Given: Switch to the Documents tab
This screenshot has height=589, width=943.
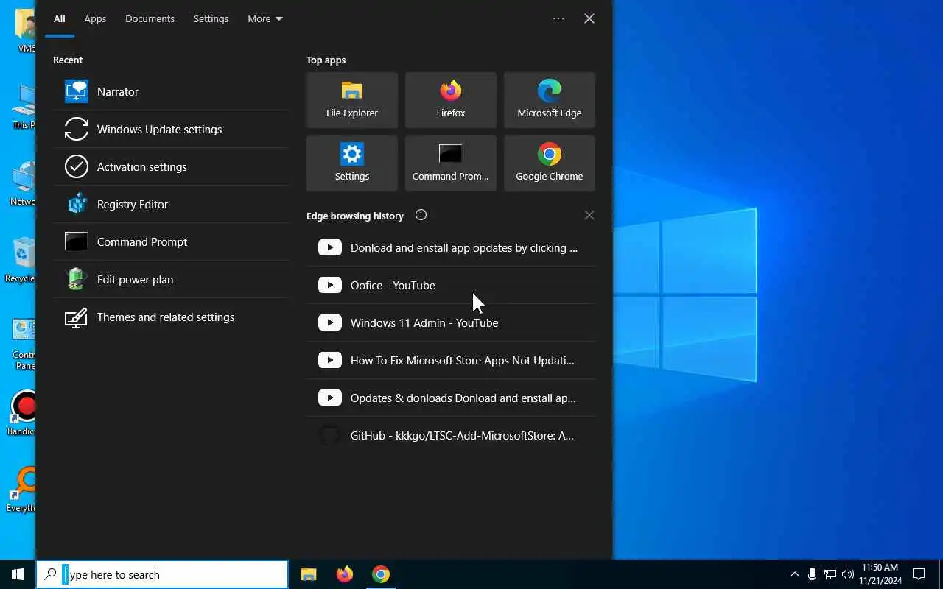Looking at the screenshot, I should [150, 18].
